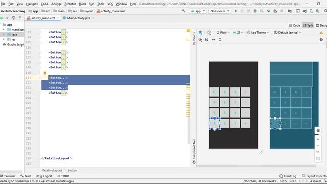Viewport: 327px width, 184px height.
Task: Click the Apply Changes and Restart icon
Action: 242,11
